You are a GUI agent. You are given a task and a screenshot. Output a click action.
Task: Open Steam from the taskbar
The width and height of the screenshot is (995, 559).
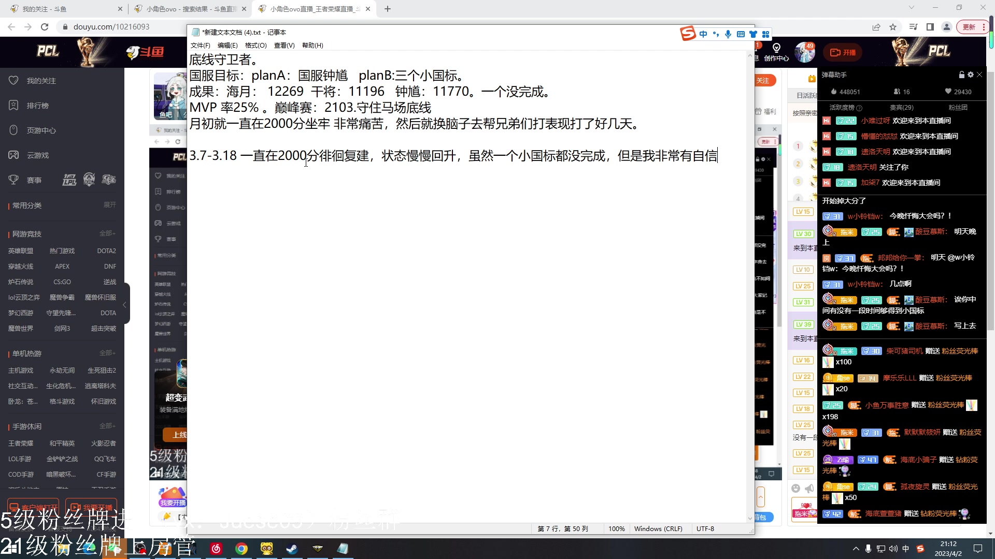coord(292,549)
